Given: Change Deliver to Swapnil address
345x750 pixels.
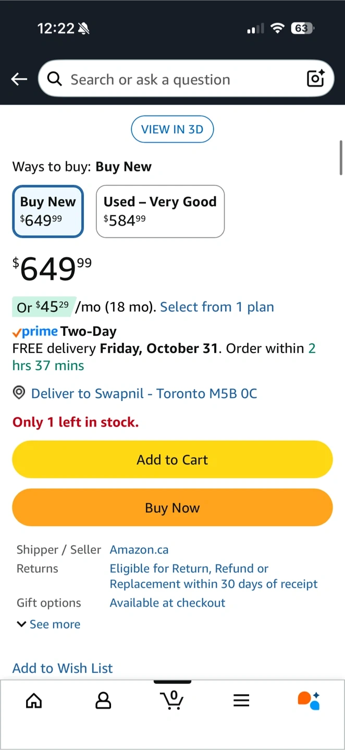Looking at the screenshot, I should pos(144,393).
